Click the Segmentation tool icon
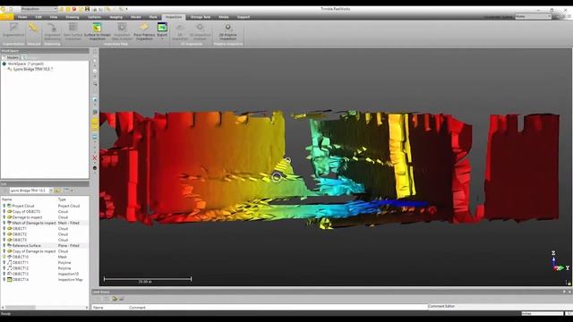 coord(13,28)
